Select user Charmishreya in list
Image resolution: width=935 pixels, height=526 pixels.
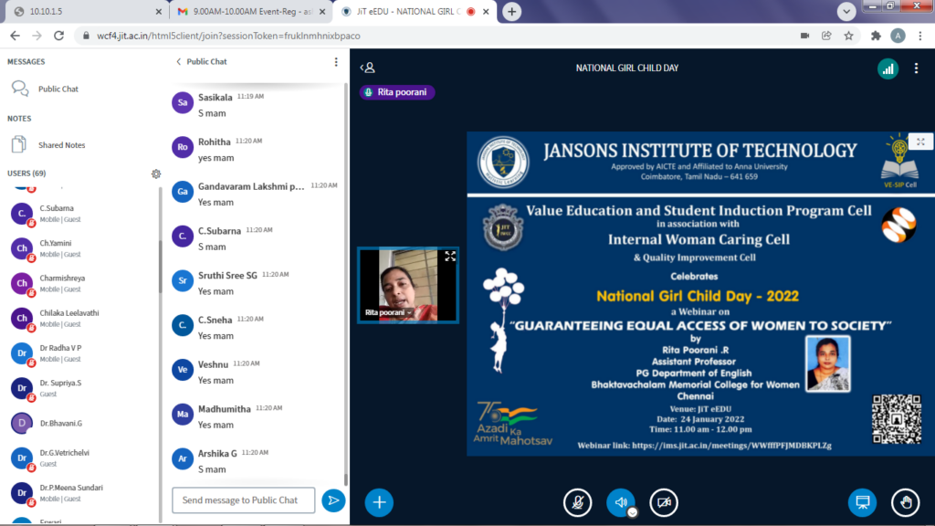click(x=81, y=283)
